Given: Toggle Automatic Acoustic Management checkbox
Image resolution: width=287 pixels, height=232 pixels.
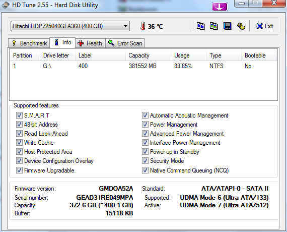Looking at the screenshot, I should click(145, 115).
